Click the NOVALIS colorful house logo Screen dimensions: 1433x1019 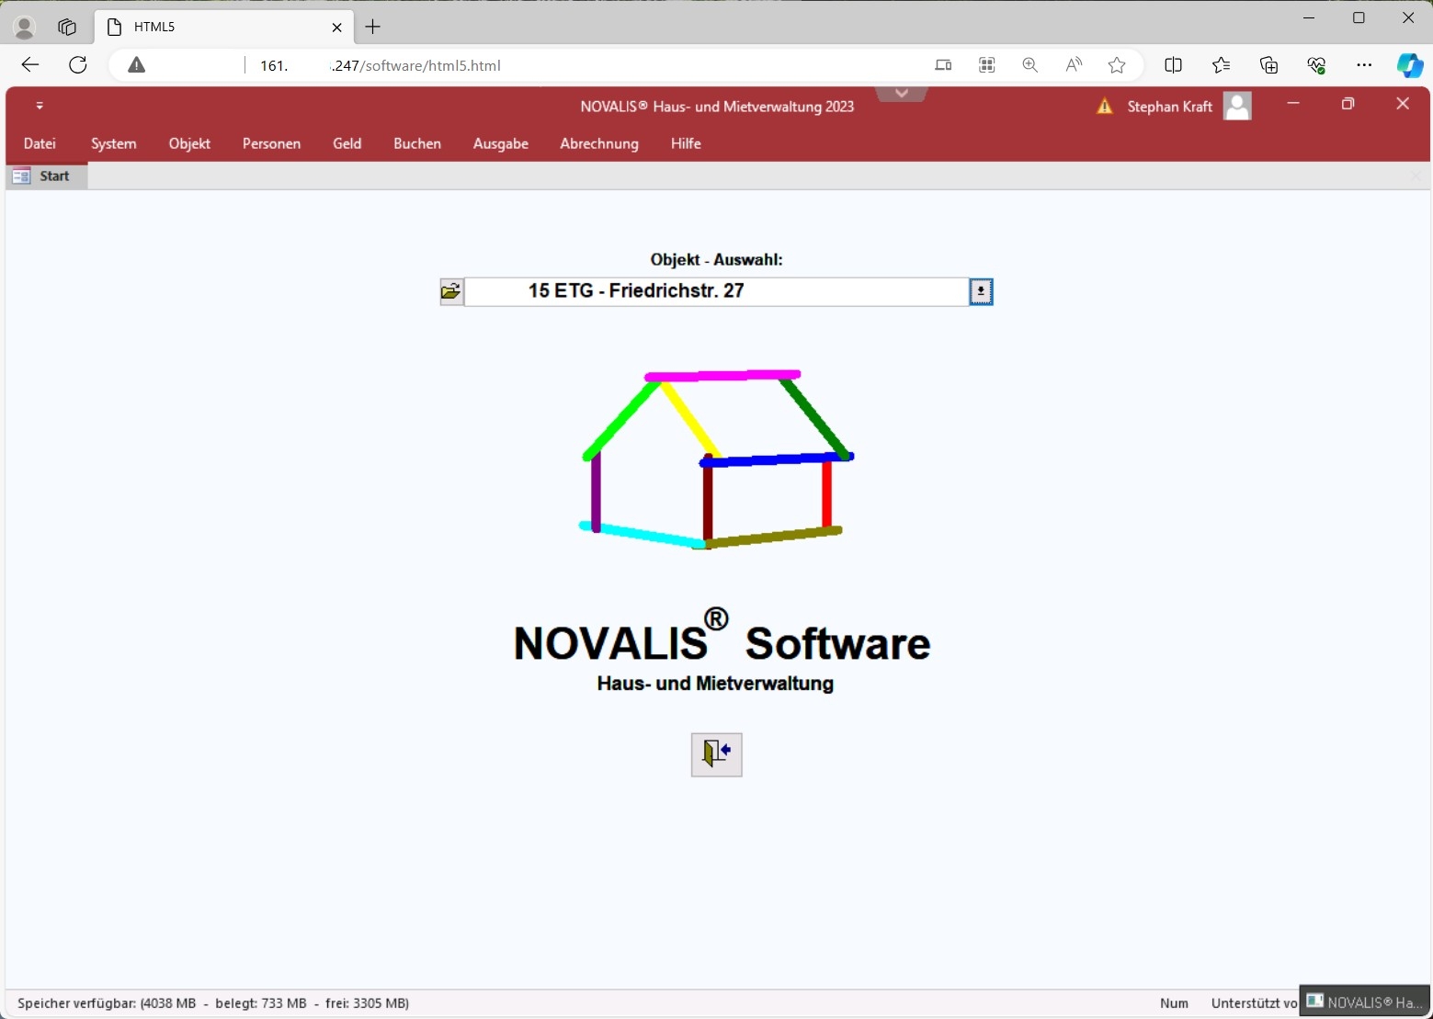[x=717, y=459]
